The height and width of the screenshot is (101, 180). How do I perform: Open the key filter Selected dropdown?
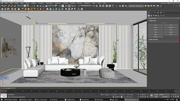[164, 95]
